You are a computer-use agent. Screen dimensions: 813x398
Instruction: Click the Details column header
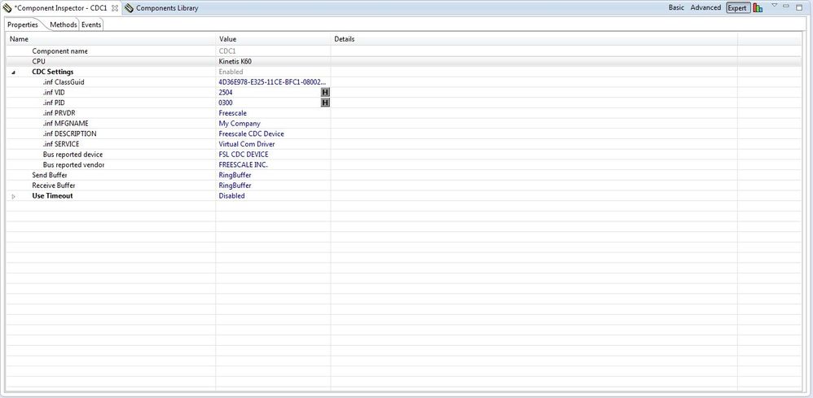click(x=534, y=39)
